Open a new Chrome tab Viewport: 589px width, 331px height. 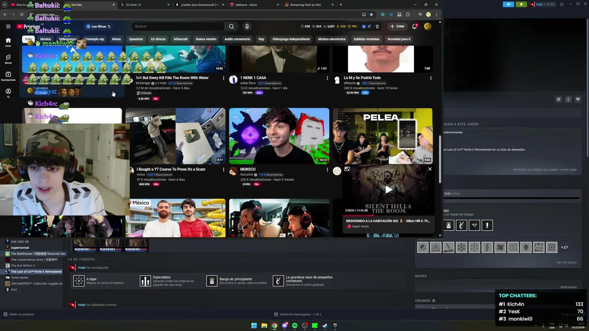341,5
